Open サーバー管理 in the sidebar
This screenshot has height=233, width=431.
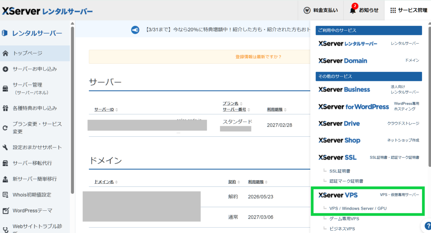click(x=28, y=85)
